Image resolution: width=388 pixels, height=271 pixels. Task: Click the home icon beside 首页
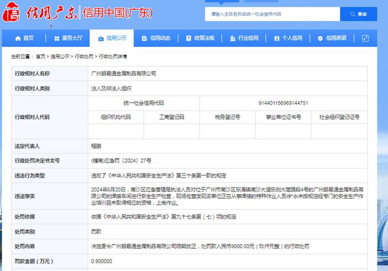[18, 38]
